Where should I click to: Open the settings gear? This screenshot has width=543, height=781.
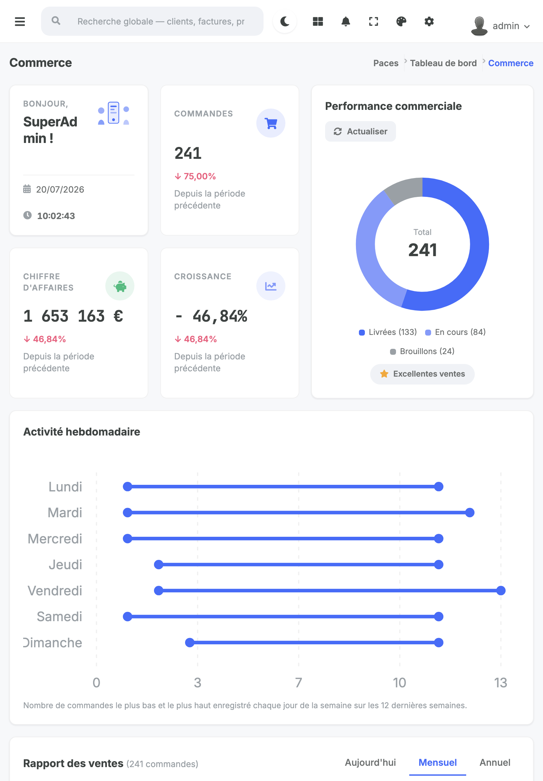(x=429, y=22)
